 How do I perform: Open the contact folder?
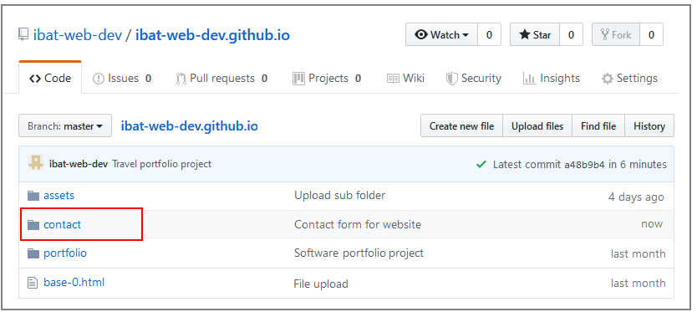pyautogui.click(x=62, y=224)
